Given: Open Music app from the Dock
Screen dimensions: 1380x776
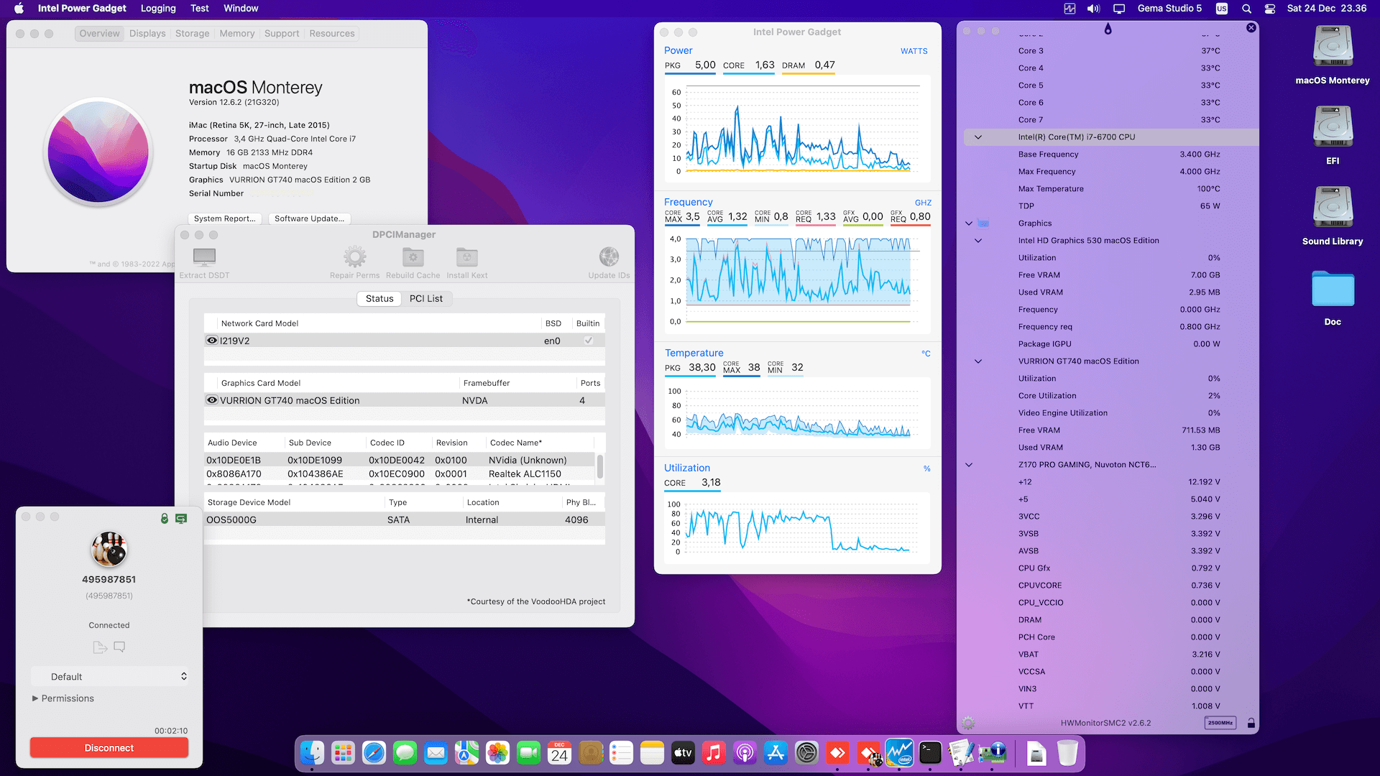Looking at the screenshot, I should click(x=714, y=753).
